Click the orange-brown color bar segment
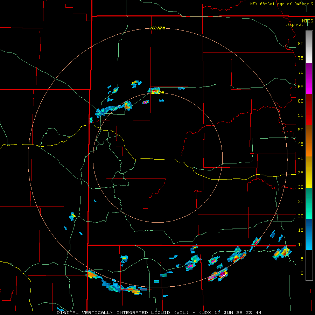Image resolution: width=315 pixels, height=315 pixels. coord(309,141)
